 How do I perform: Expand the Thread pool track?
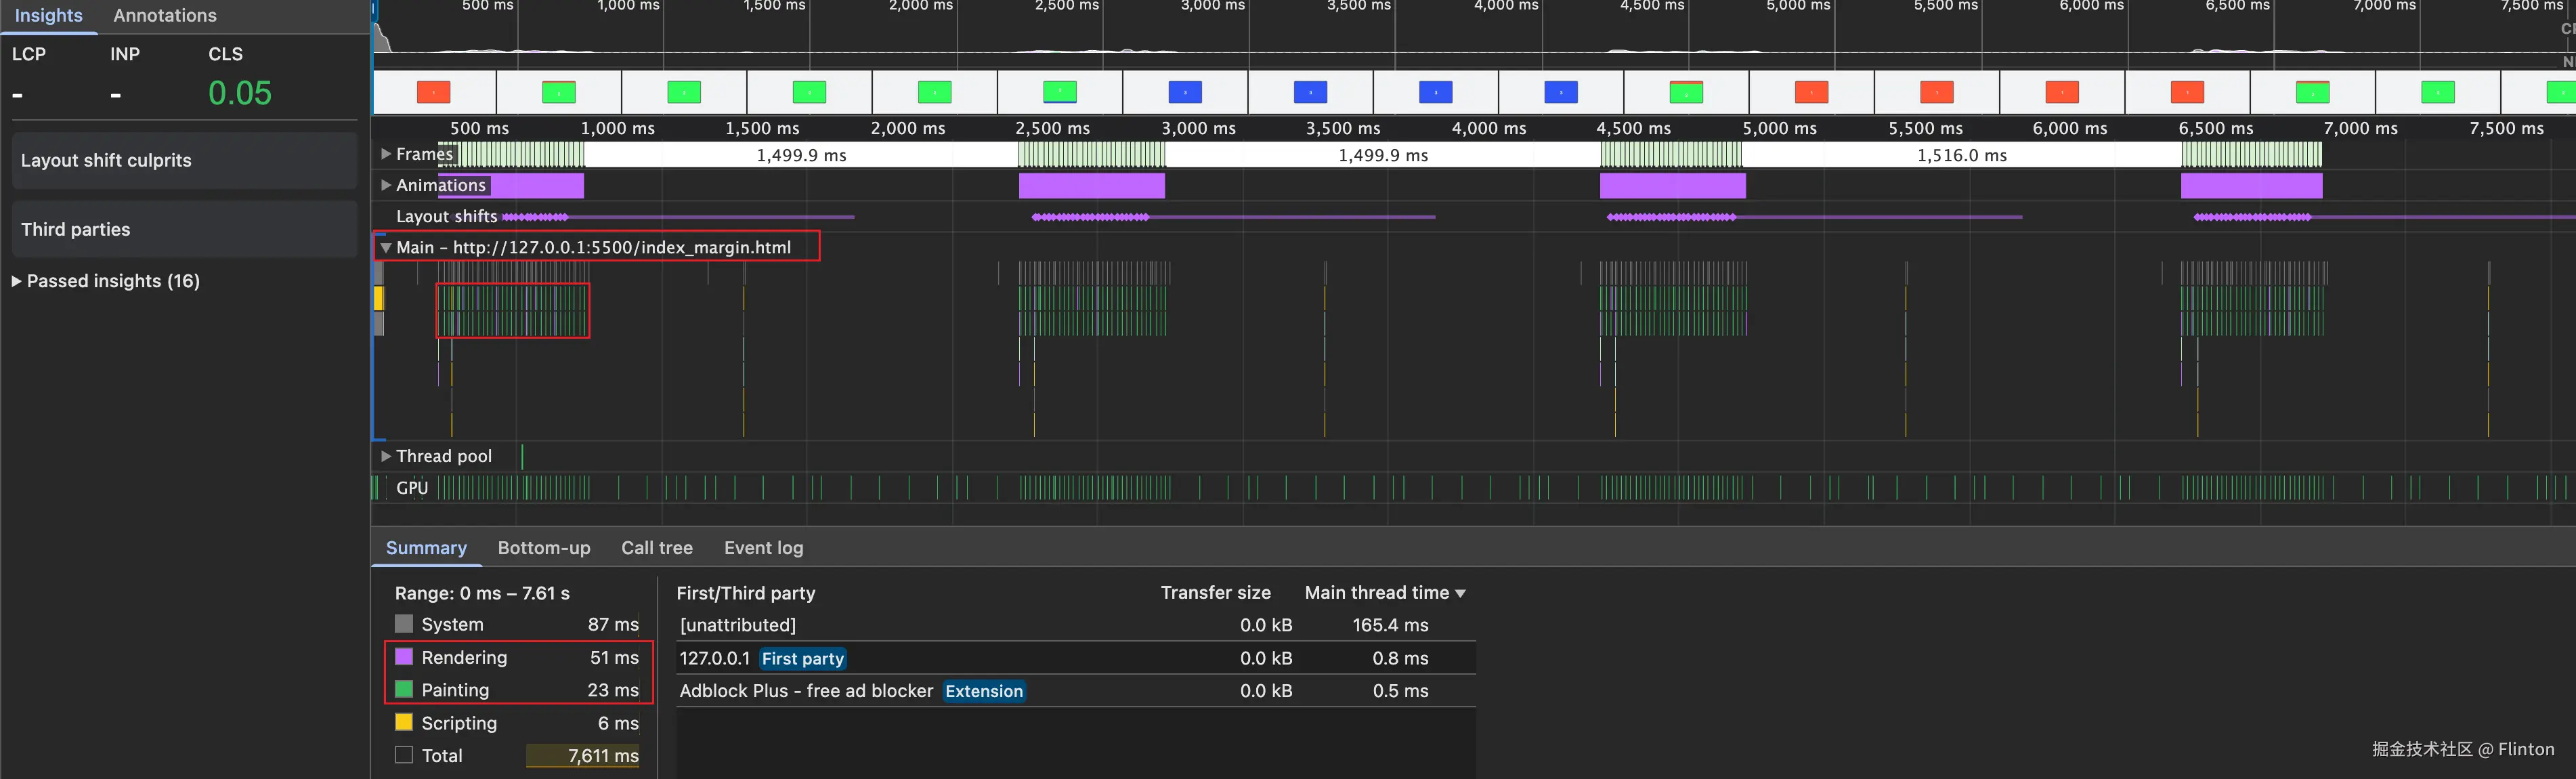pyautogui.click(x=386, y=456)
